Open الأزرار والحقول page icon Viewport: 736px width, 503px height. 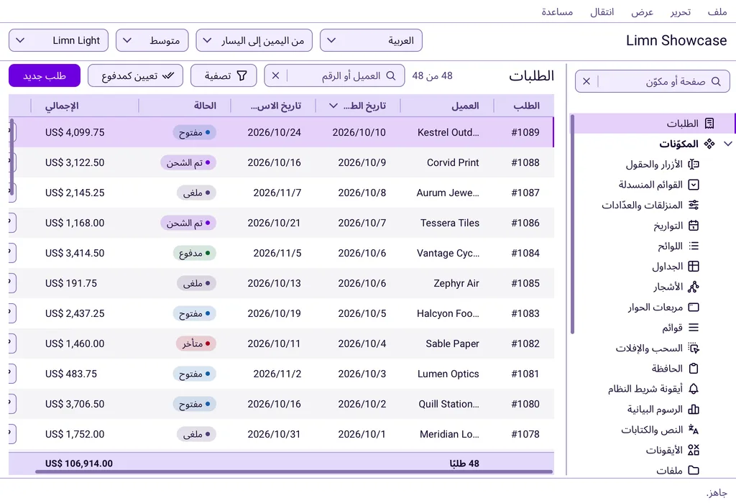pos(694,165)
